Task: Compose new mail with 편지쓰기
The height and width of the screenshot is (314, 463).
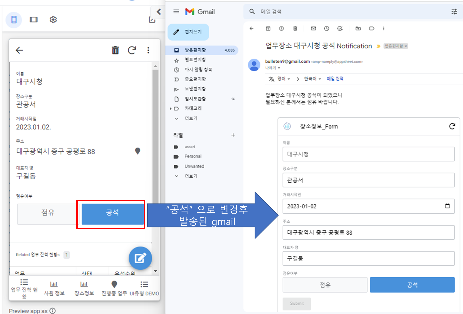Action: [188, 32]
